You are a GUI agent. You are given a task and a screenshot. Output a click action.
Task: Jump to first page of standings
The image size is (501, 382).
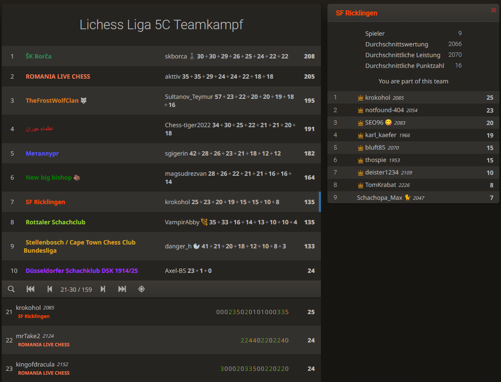pyautogui.click(x=31, y=289)
